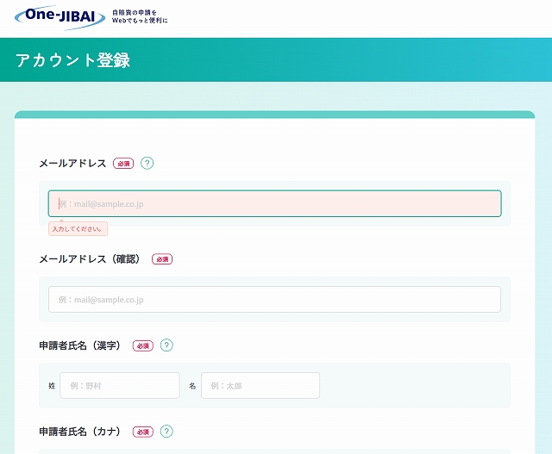
Task: Click the 姓 label before surname field
Action: click(x=52, y=386)
